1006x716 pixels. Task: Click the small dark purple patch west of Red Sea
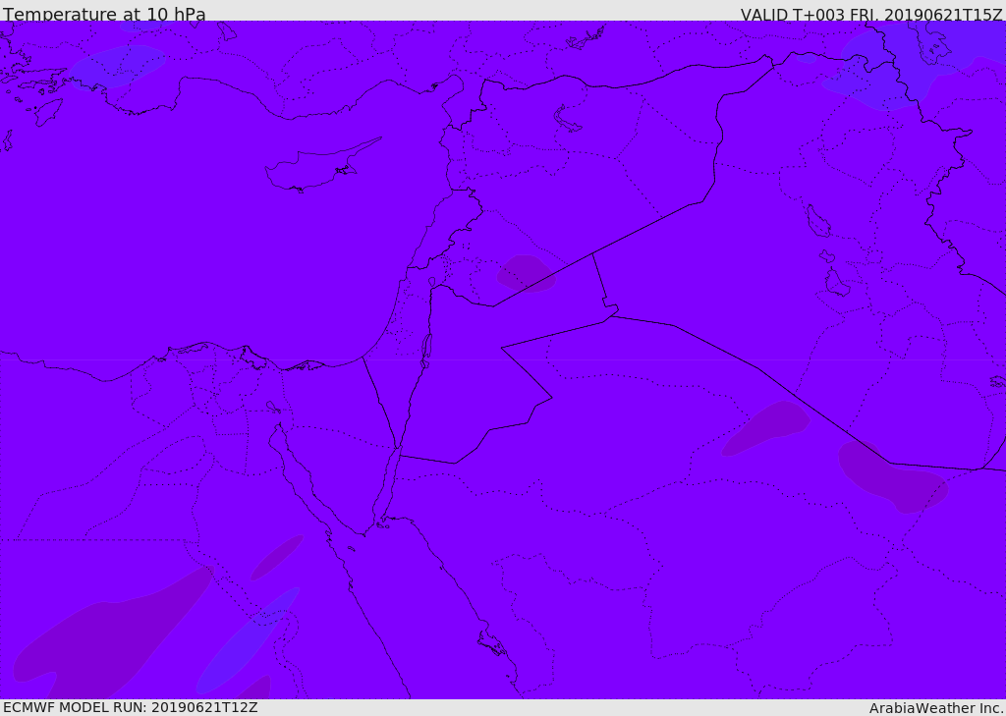tap(276, 557)
